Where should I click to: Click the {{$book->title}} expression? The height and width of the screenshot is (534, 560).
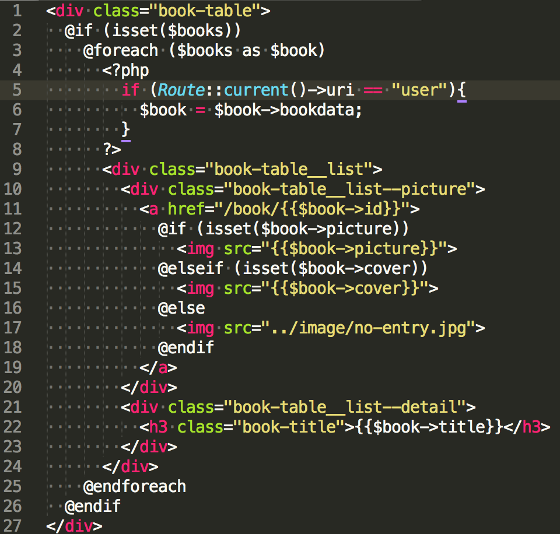429,427
